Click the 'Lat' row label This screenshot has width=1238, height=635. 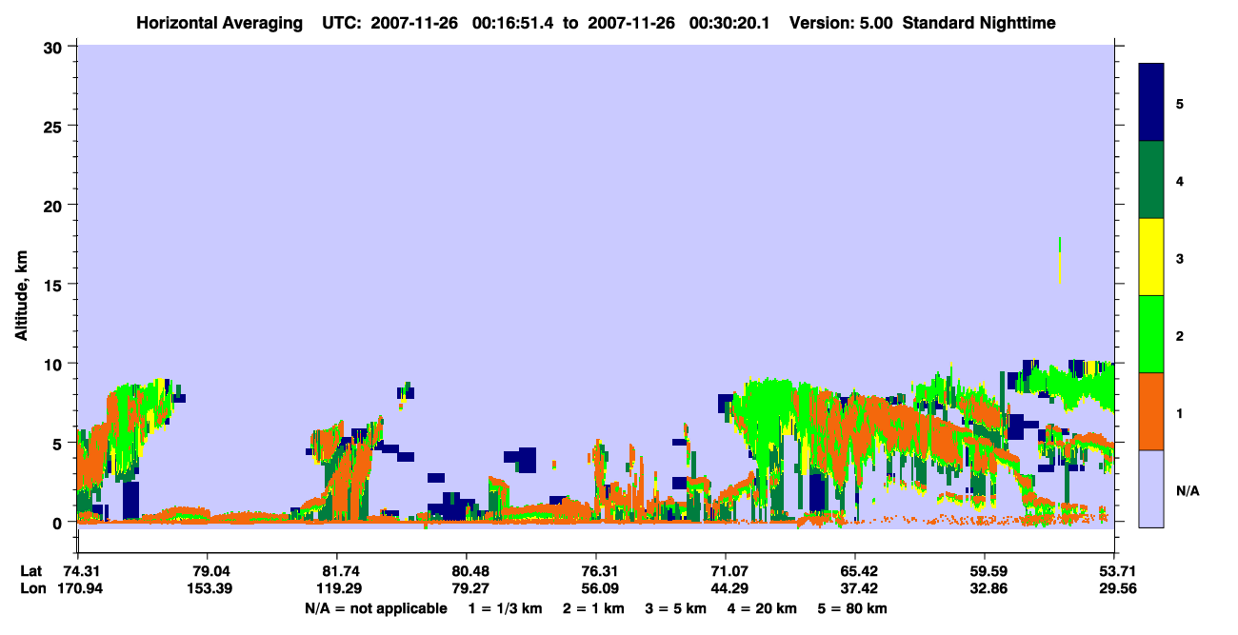click(x=31, y=571)
